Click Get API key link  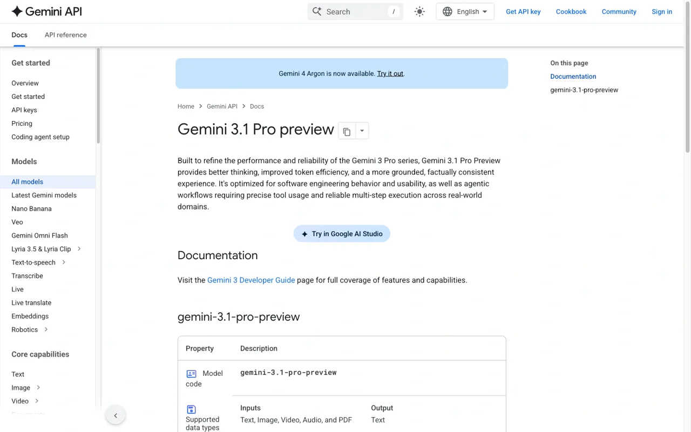pyautogui.click(x=523, y=11)
